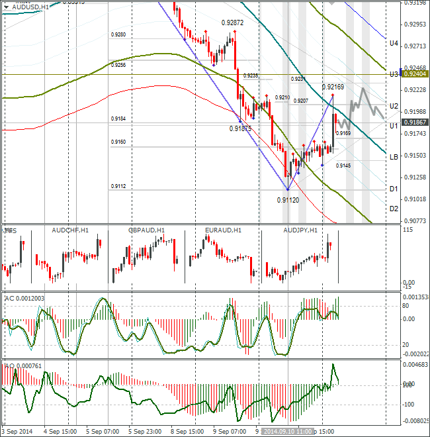
Task: Click 3 Sep 2014 on time axis
Action: coord(17,432)
